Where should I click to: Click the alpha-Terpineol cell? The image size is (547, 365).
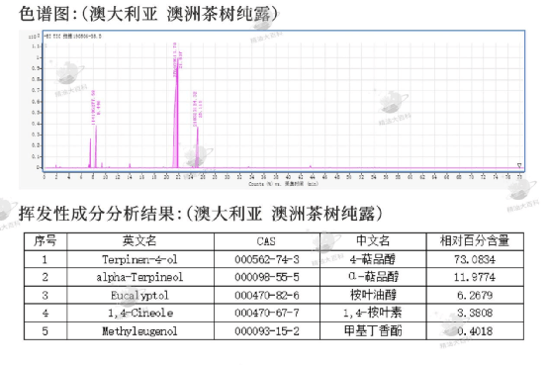click(139, 277)
